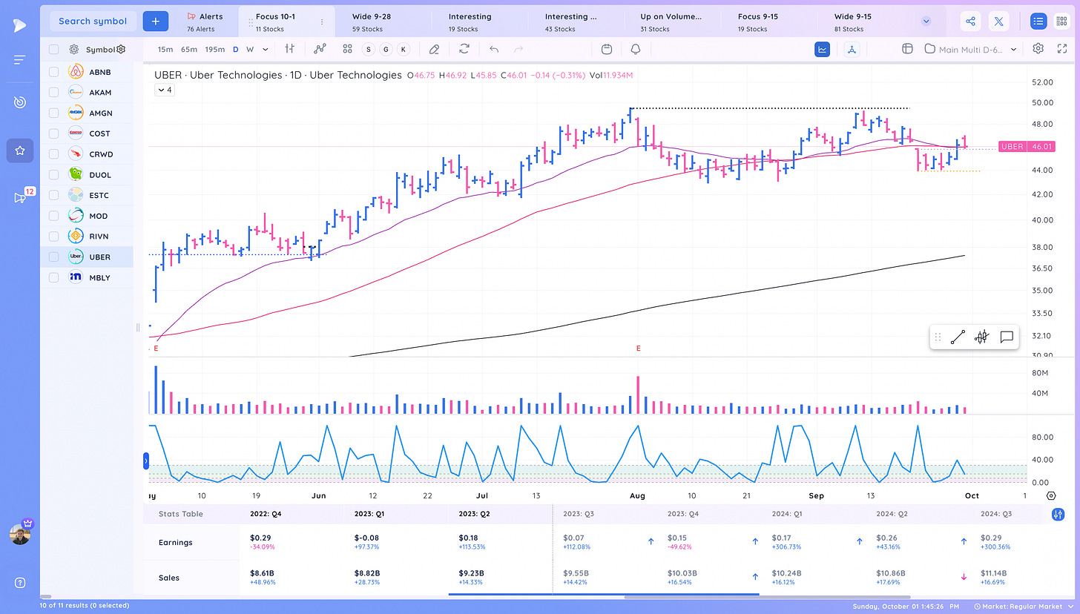Switch to the Wide 9-15 tab

pos(853,22)
